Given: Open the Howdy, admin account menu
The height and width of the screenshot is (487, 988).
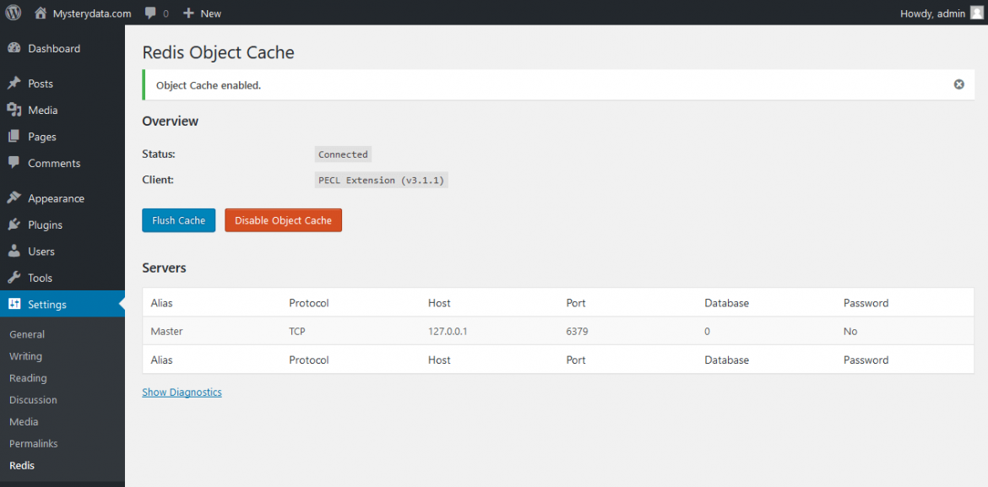Looking at the screenshot, I should [x=932, y=14].
